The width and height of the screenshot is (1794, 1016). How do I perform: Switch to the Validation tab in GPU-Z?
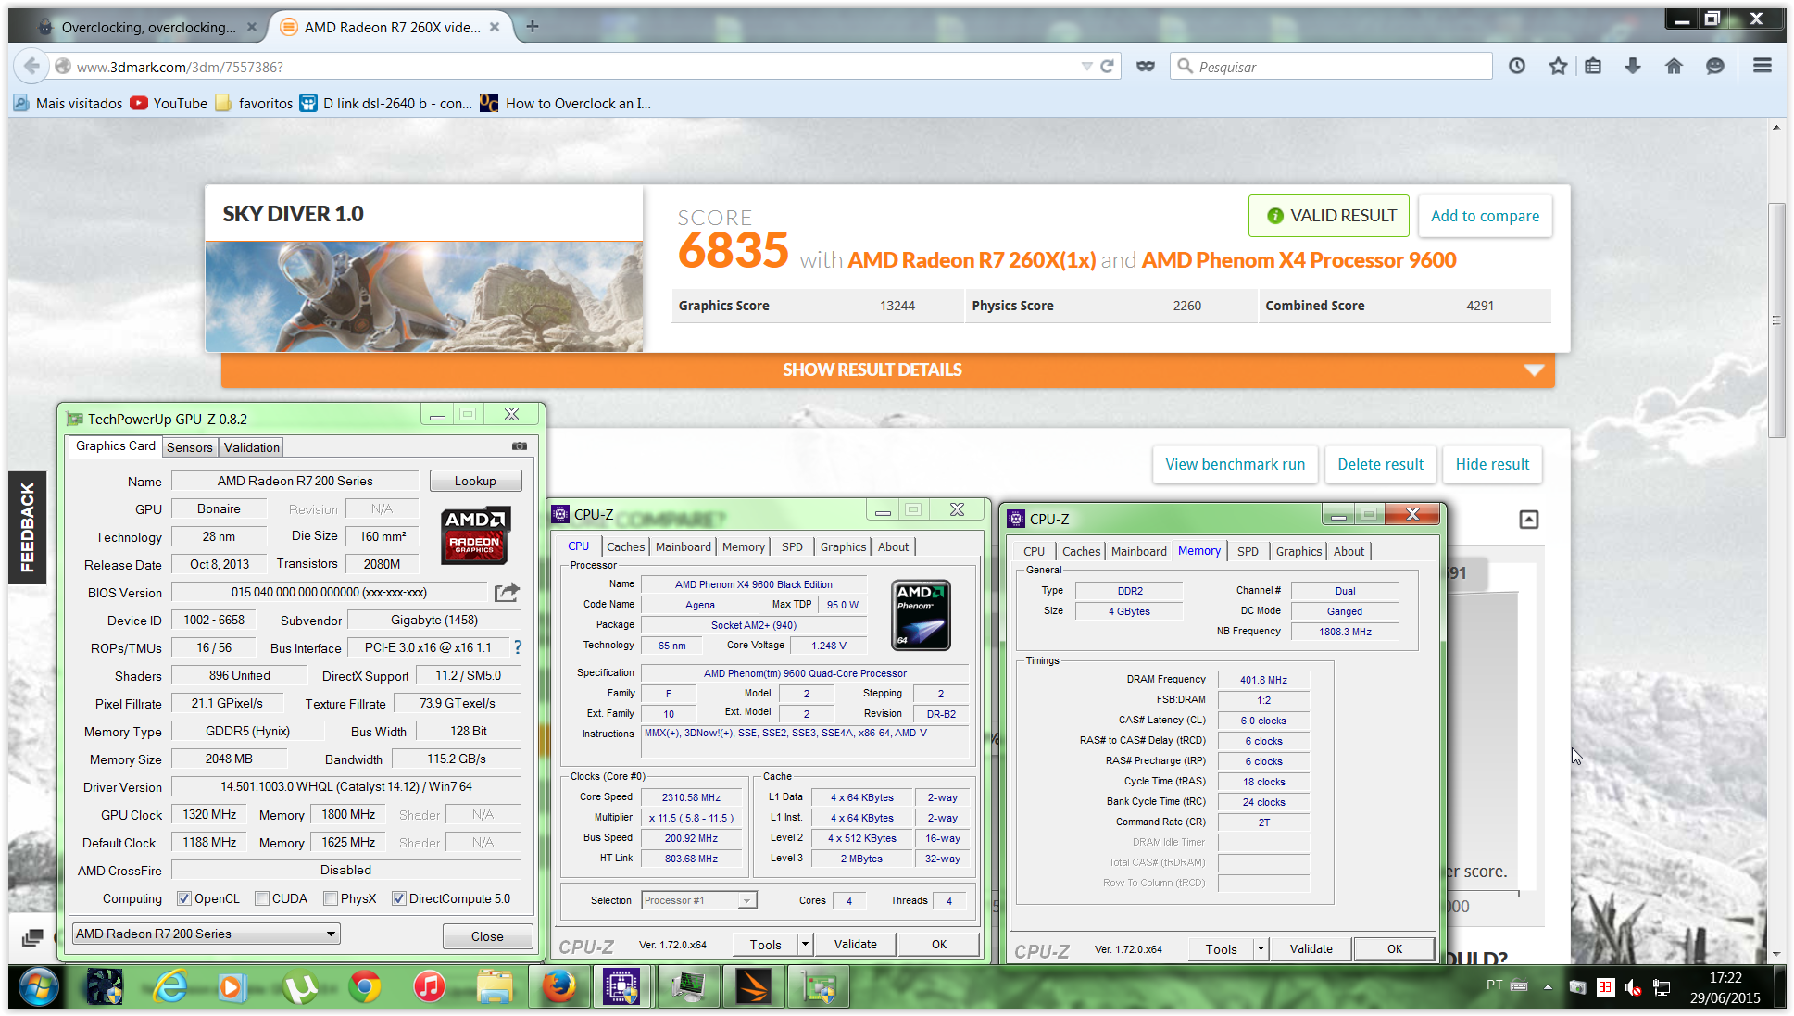click(252, 447)
